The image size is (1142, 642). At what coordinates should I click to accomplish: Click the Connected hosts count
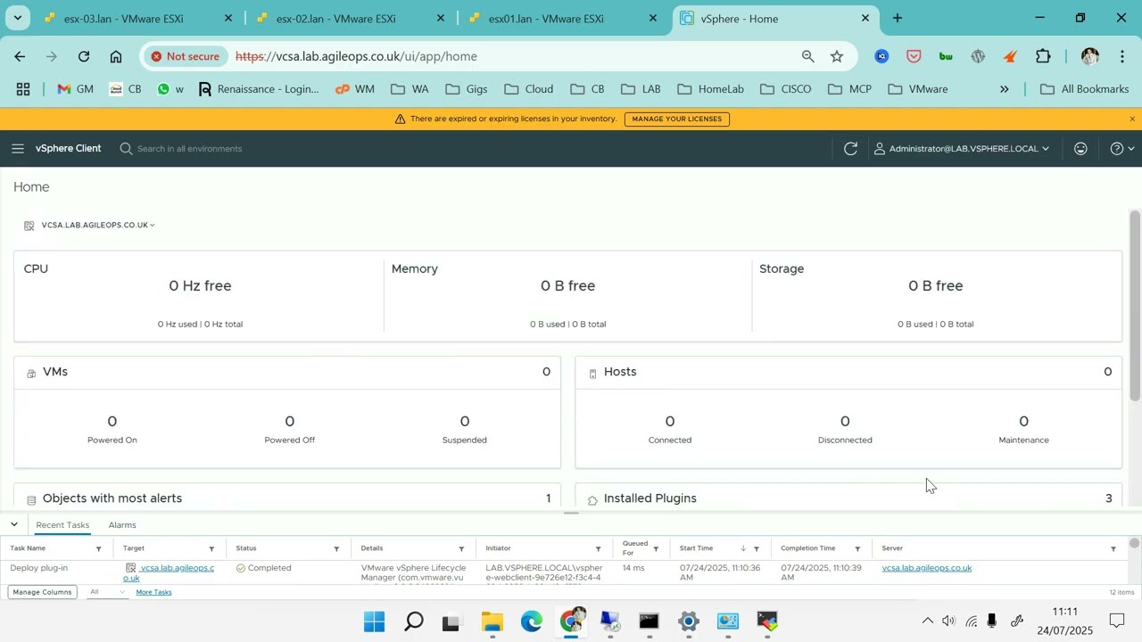click(x=670, y=422)
